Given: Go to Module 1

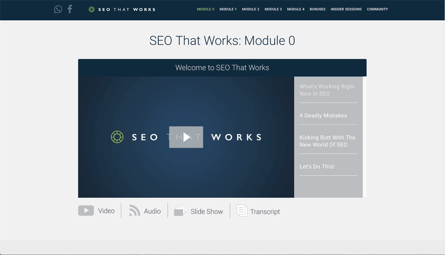Looking at the screenshot, I should [x=228, y=9].
